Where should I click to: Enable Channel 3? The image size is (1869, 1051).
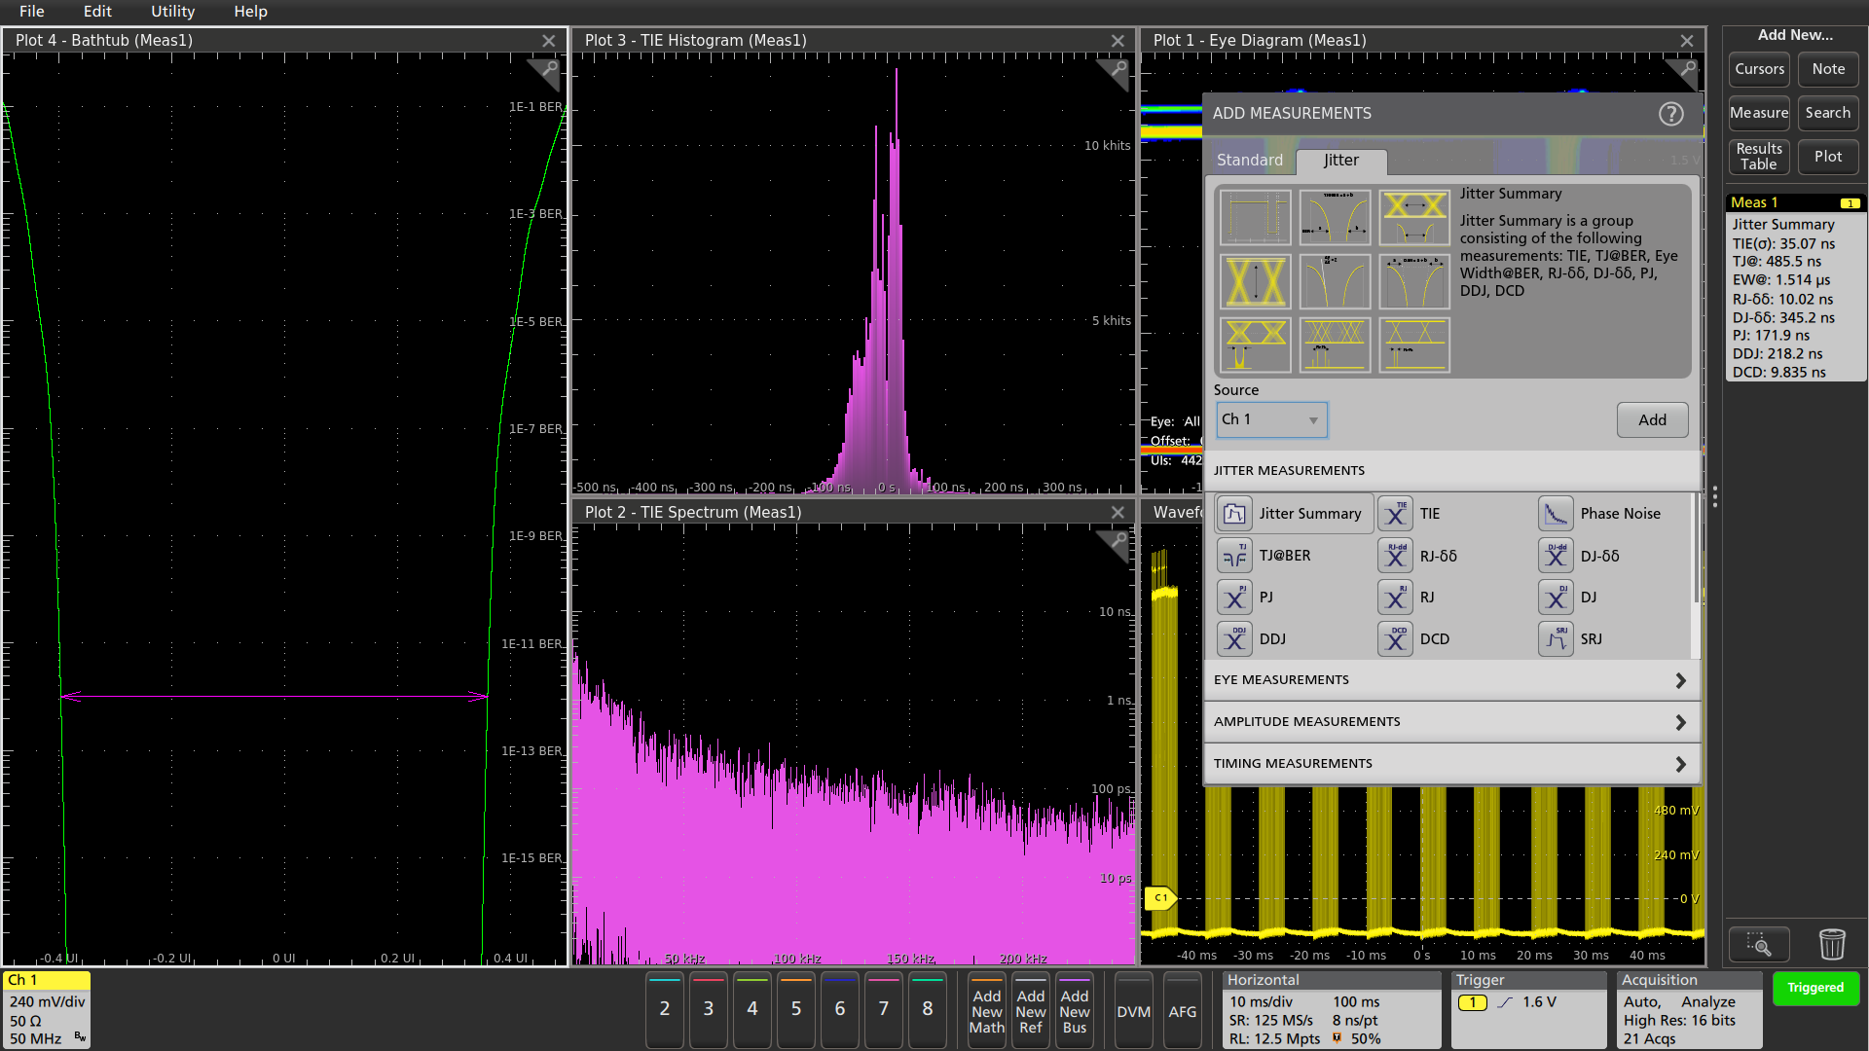click(708, 1010)
